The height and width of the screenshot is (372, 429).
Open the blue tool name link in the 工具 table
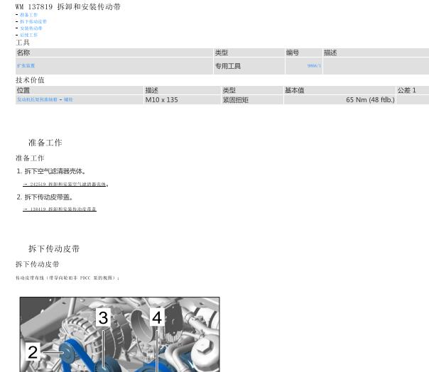tap(26, 65)
